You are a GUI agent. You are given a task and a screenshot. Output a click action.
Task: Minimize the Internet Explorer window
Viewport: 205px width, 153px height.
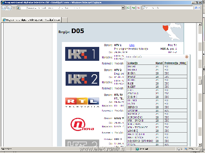click(x=193, y=2)
